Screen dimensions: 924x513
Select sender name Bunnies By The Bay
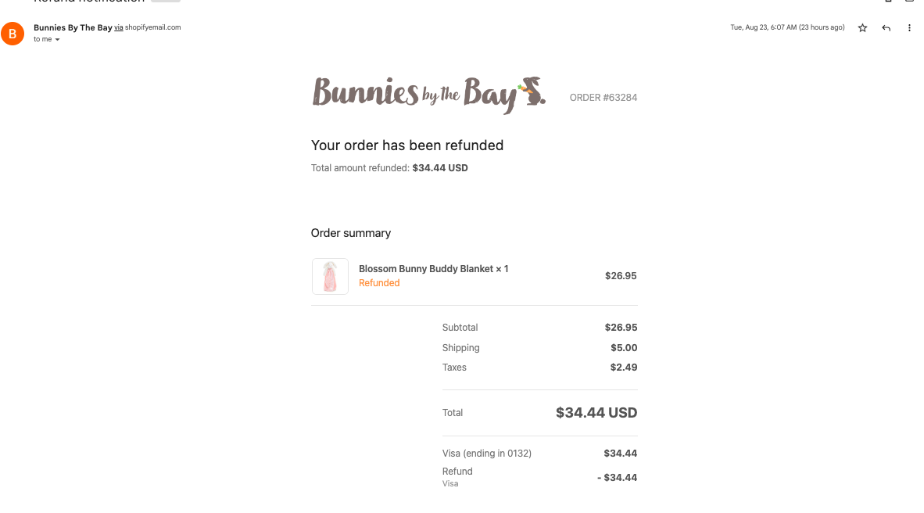(73, 27)
